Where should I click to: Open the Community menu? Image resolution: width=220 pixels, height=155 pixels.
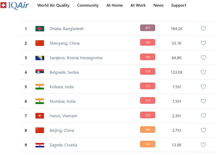tap(88, 5)
